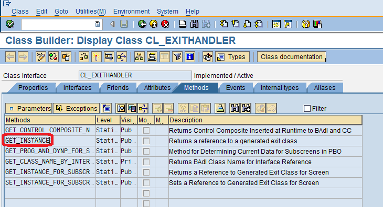Enable the Filter checkbox
The width and height of the screenshot is (383, 207).
(307, 109)
